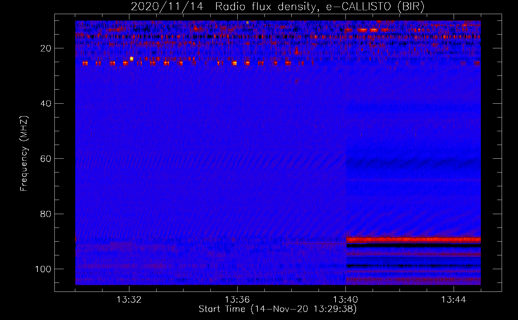Viewport: 518px width, 320px height.
Task: Click the 13:40 time tick label
Action: pos(345,300)
